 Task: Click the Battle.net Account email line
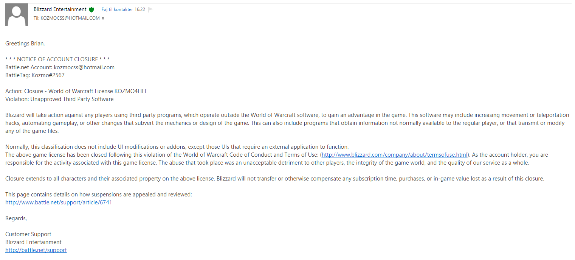60,67
